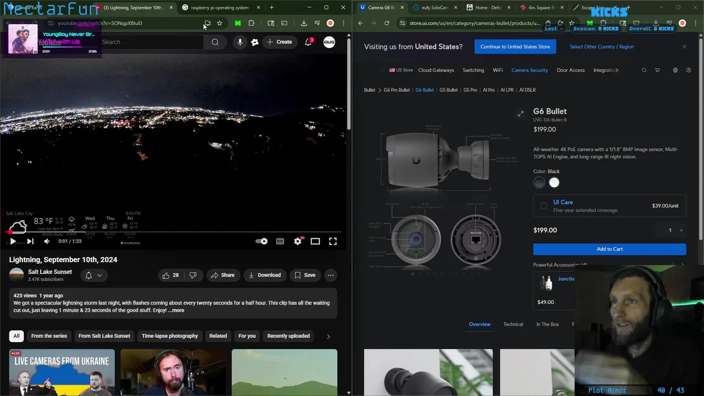
Task: Open Switching store menu
Action: [x=473, y=70]
